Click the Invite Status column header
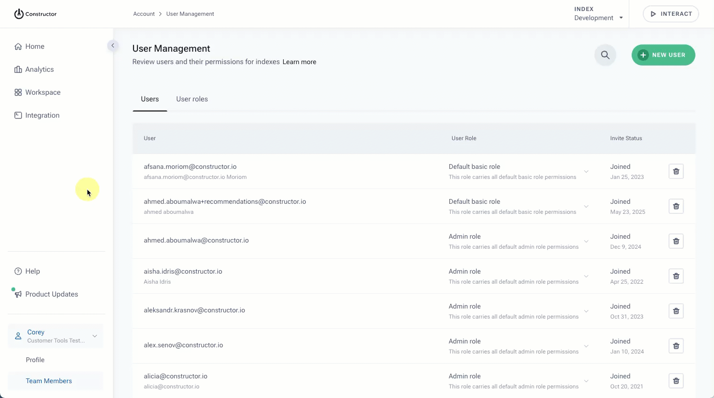The image size is (714, 398). (626, 138)
